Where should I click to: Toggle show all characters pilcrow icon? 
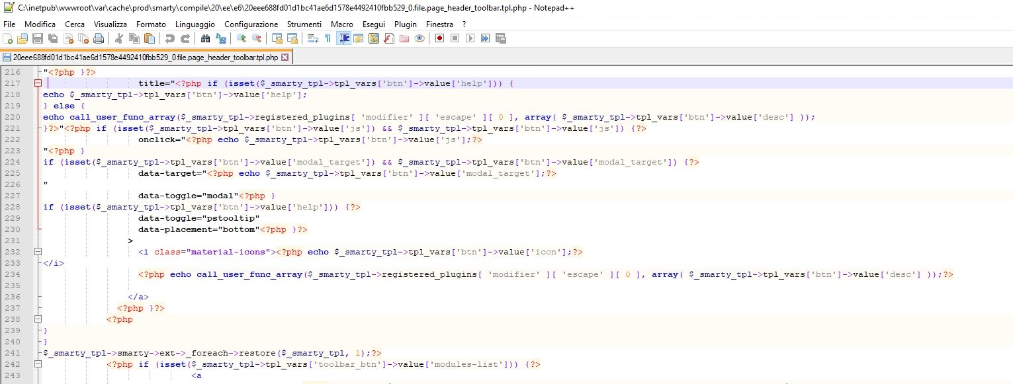(x=328, y=38)
